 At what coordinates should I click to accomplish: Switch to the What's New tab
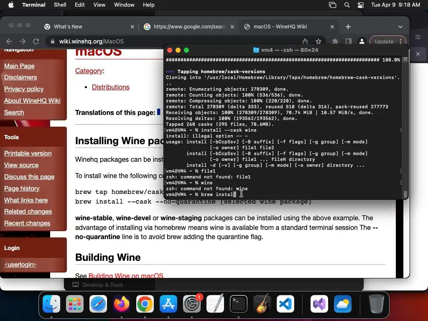pyautogui.click(x=68, y=27)
